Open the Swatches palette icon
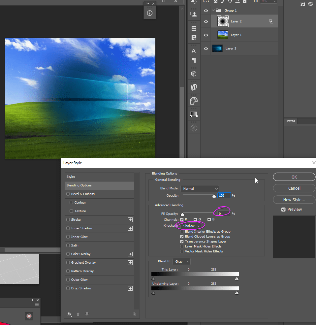 [194, 100]
